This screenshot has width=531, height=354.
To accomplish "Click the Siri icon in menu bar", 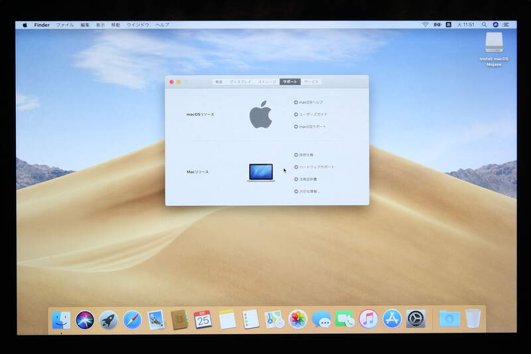I will [x=495, y=25].
